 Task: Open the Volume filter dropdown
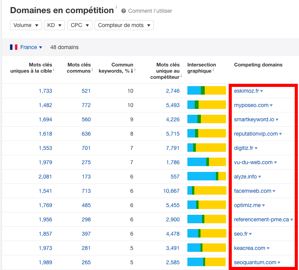coord(26,25)
